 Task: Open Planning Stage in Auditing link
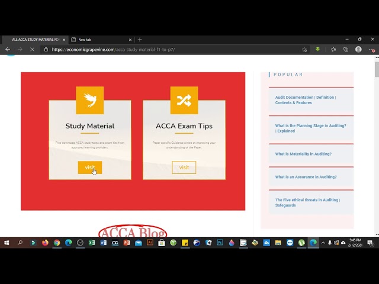click(310, 128)
